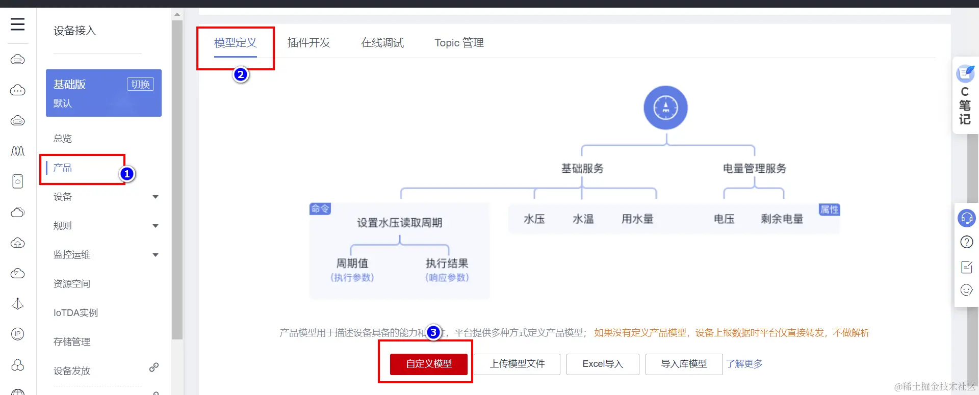Click the 用水量 property label
The image size is (979, 395).
coord(637,219)
